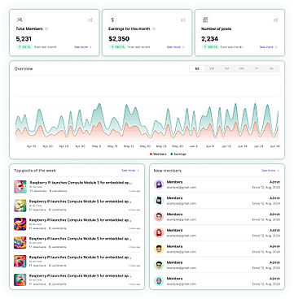Toggle the Earnings series in chart legend
This screenshot has height=299, width=294.
pyautogui.click(x=178, y=154)
